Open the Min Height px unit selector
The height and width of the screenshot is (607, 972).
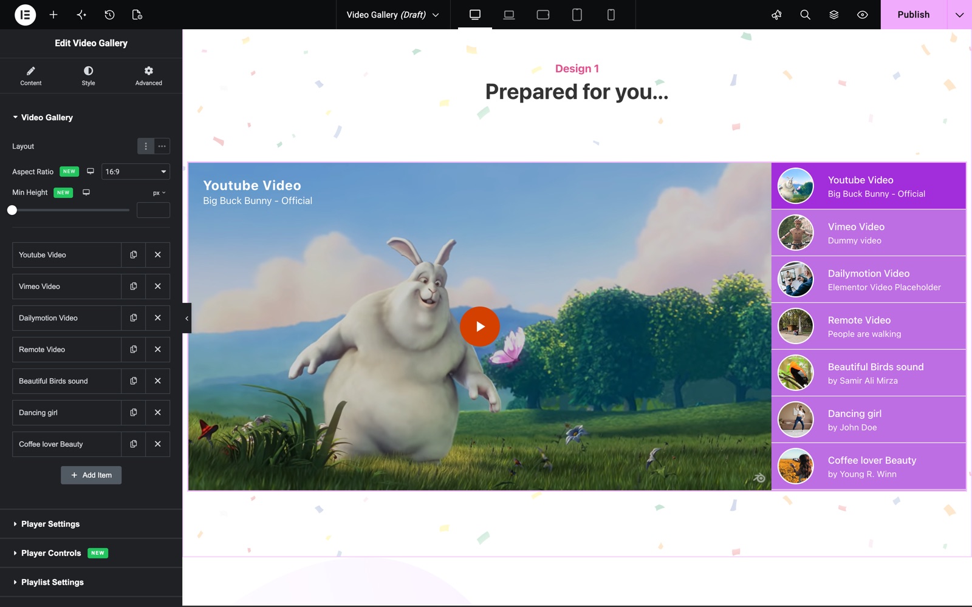(159, 193)
